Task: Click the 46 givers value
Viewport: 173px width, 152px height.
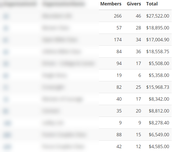Action: (138, 16)
